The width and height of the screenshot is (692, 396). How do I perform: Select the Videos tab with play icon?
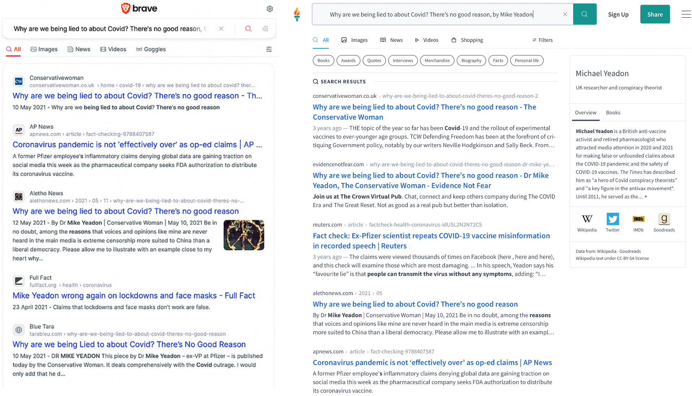[x=427, y=40]
